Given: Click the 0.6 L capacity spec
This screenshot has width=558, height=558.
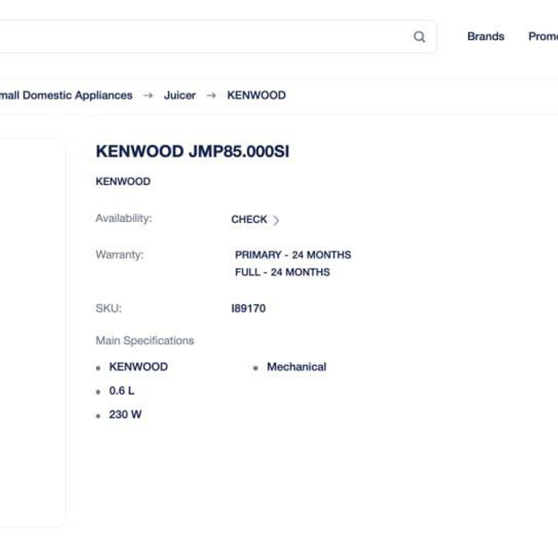Looking at the screenshot, I should pyautogui.click(x=122, y=391).
